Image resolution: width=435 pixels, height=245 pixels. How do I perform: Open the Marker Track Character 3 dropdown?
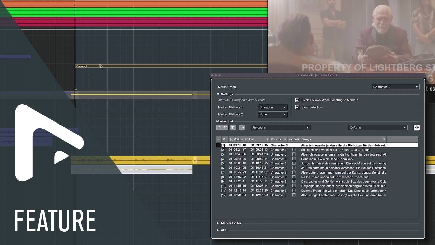[396, 87]
